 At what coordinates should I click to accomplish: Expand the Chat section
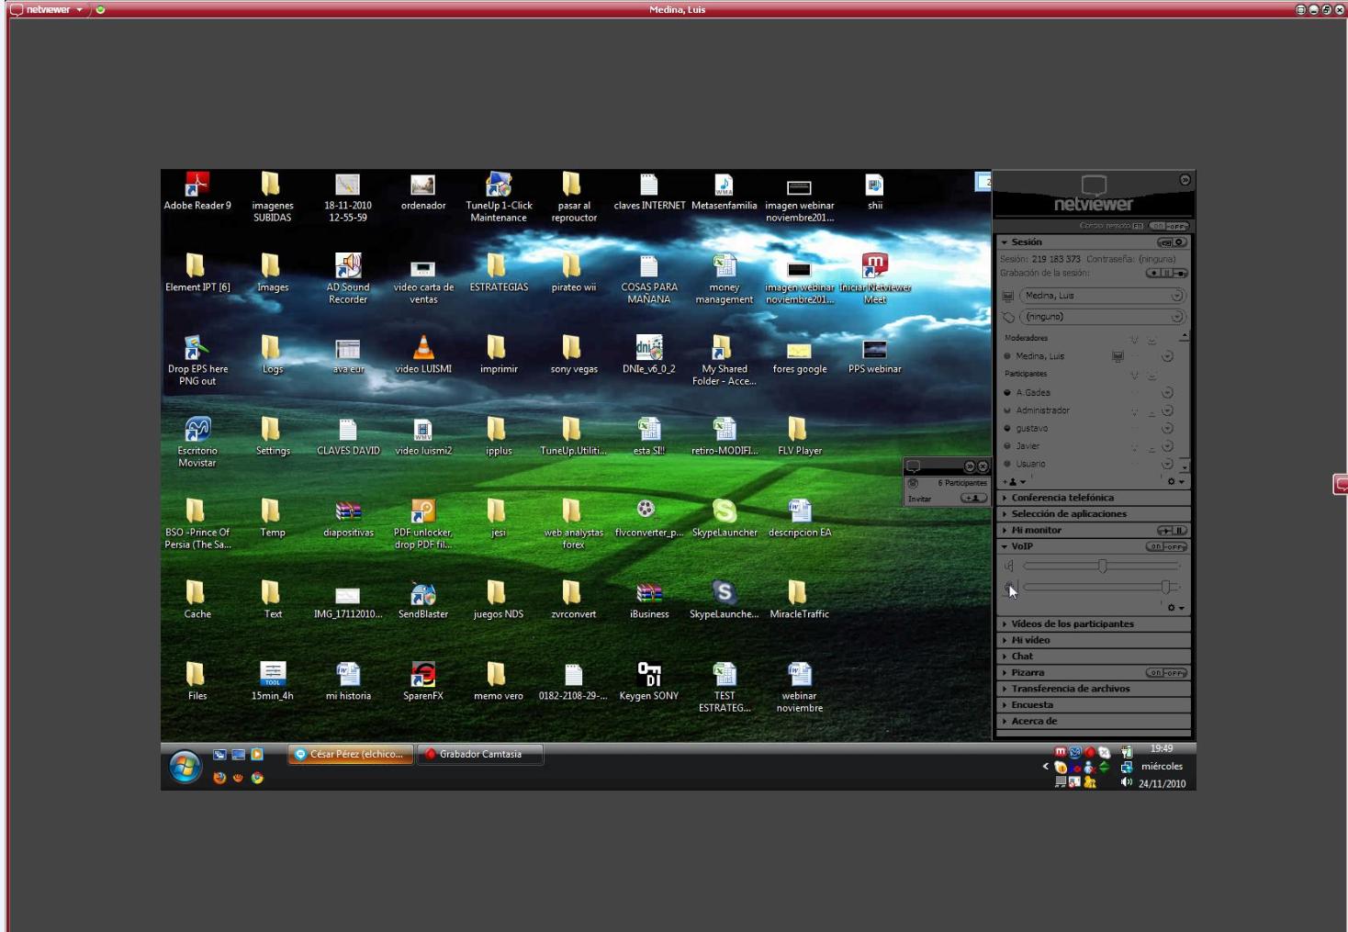pos(1022,657)
